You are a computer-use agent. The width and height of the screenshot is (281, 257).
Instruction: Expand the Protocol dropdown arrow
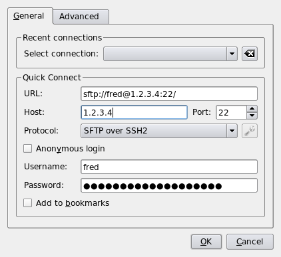pos(232,131)
